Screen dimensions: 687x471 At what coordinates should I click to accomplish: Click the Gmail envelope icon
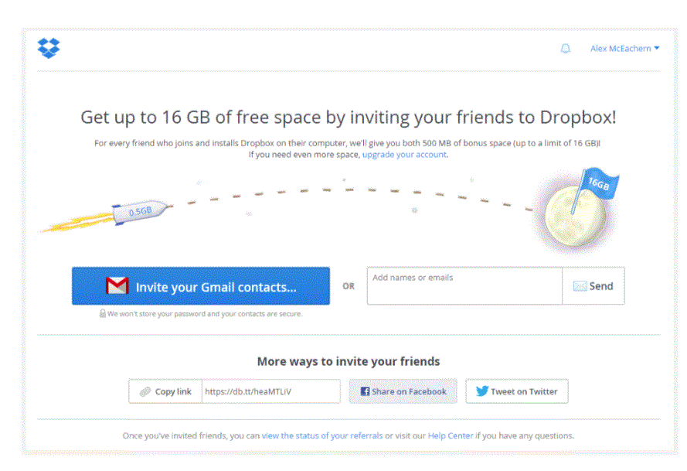click(x=117, y=286)
